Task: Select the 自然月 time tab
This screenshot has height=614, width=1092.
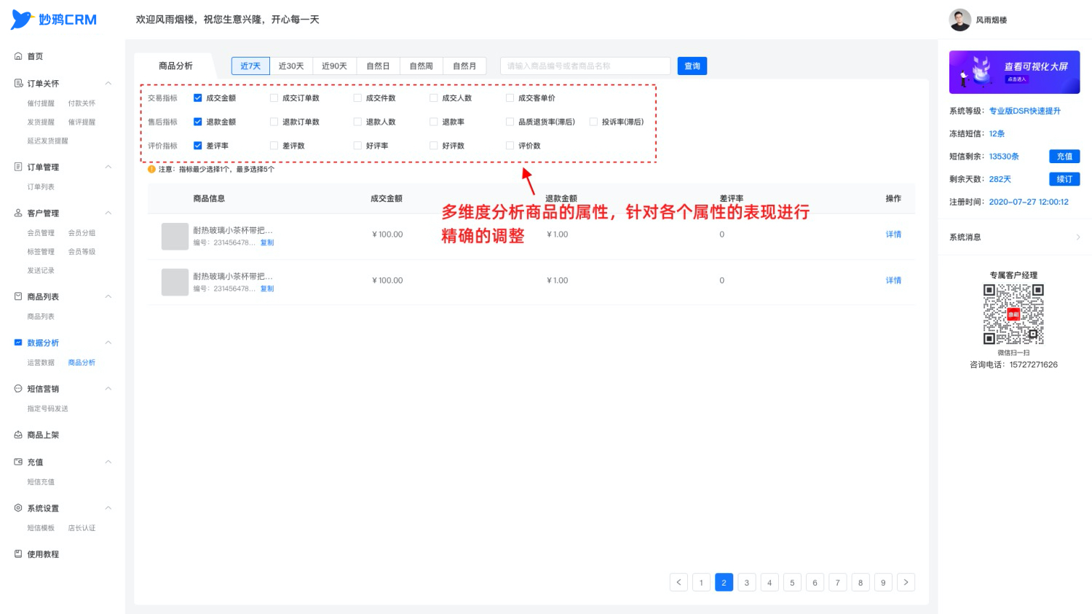Action: [464, 66]
